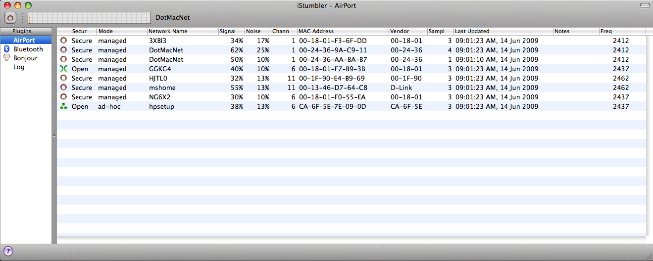Viewport: 653px width, 261px height.
Task: Click the Bluetooth plugin icon
Action: pos(7,49)
